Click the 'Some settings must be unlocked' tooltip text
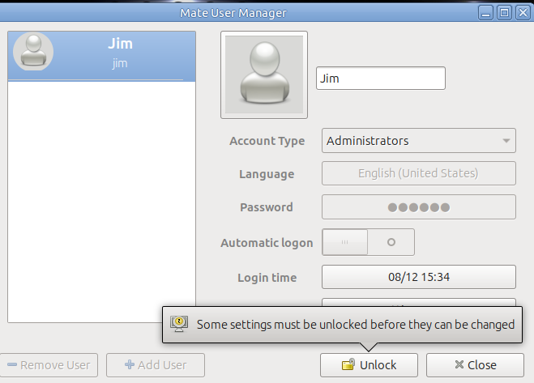The image size is (534, 383). [356, 325]
